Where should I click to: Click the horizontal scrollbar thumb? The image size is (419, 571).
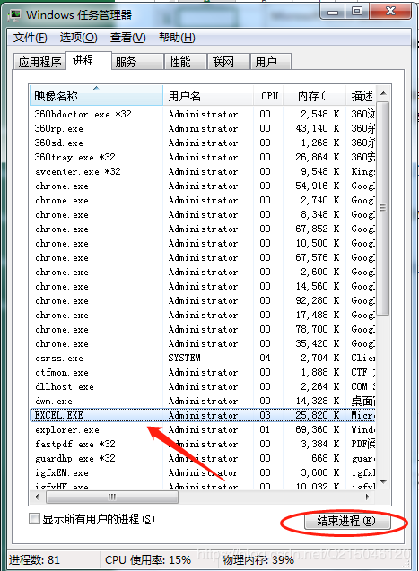(x=112, y=497)
